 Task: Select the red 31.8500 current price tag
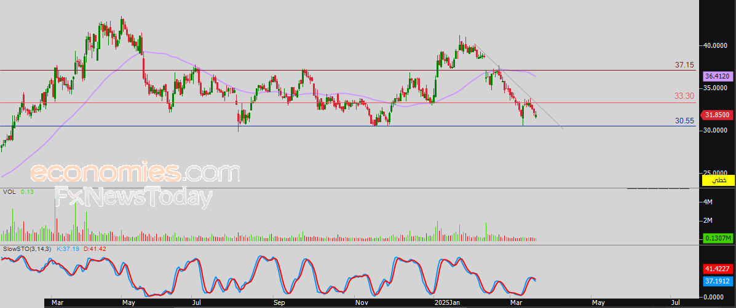pyautogui.click(x=717, y=115)
